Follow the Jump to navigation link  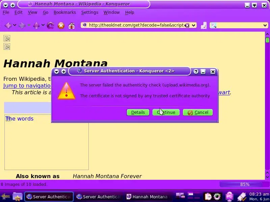click(x=27, y=86)
